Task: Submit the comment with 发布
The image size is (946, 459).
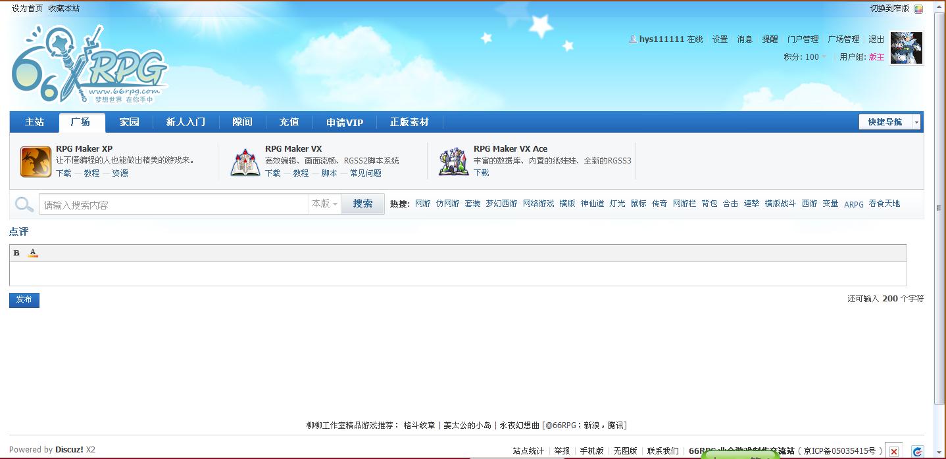Action: (24, 300)
